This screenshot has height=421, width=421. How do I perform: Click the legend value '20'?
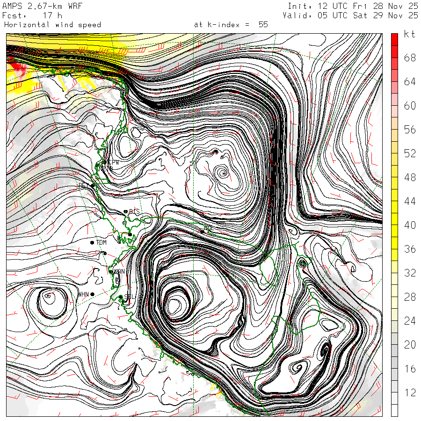coord(410,344)
